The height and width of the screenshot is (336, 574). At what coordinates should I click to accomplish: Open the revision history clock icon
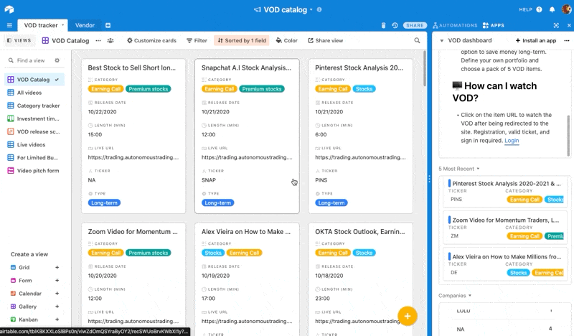pyautogui.click(x=395, y=25)
